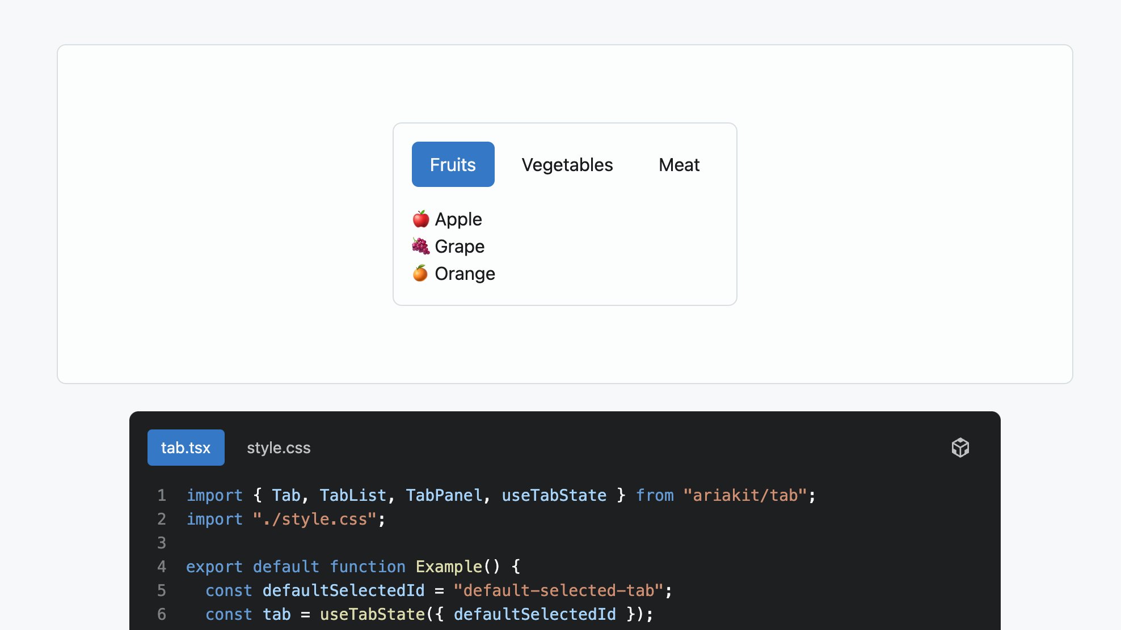Click line number 3 in the gutter
This screenshot has width=1121, height=630.
coord(162,543)
